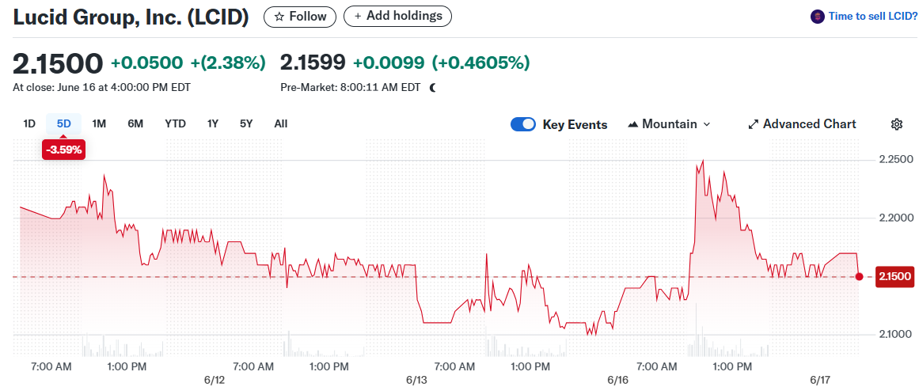Toggle the Key Events switch
919x387 pixels.
click(522, 124)
